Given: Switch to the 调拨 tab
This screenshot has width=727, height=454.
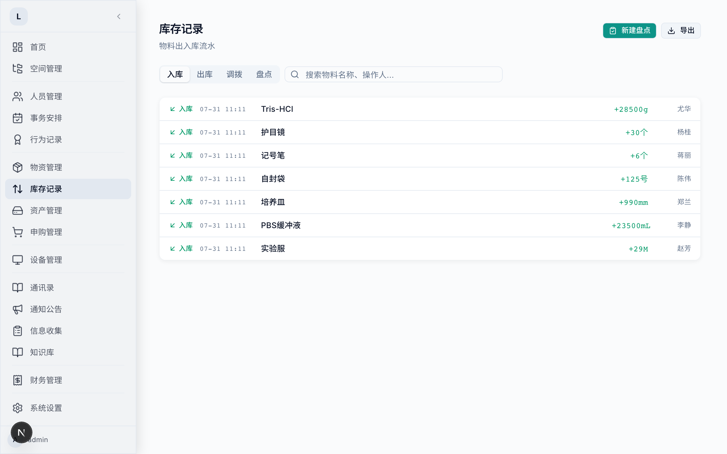Looking at the screenshot, I should (x=234, y=74).
